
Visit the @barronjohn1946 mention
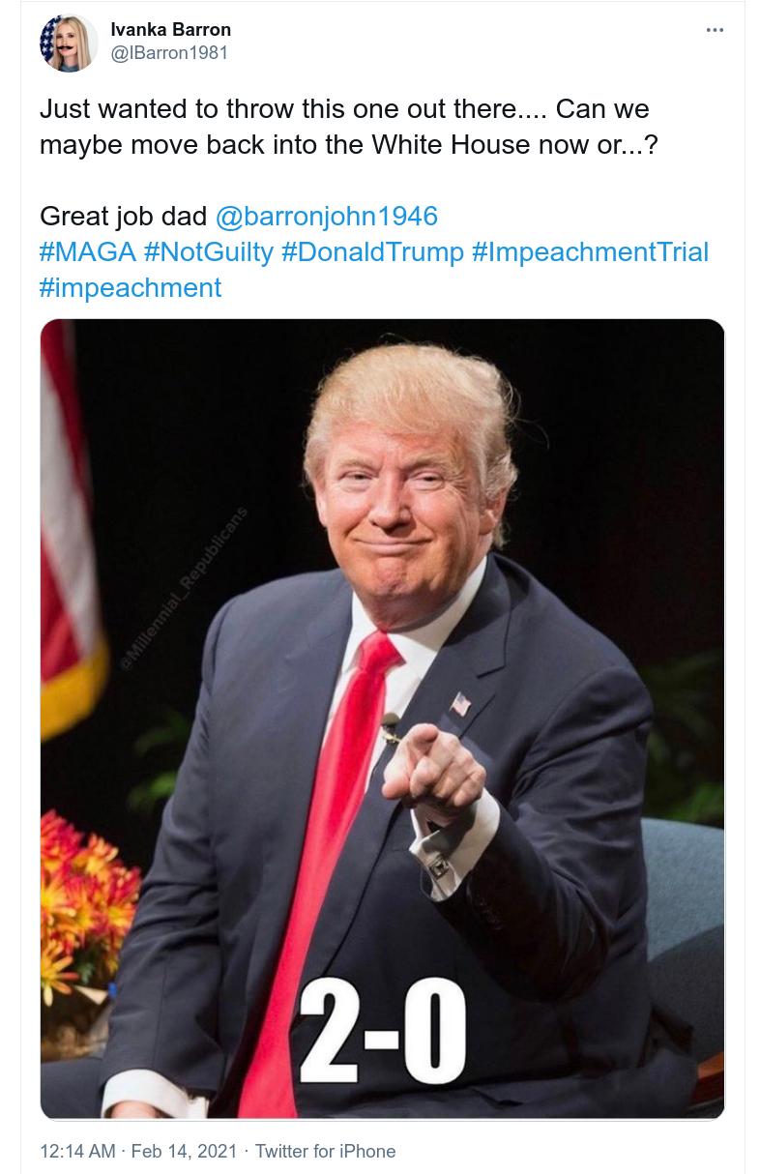coord(326,216)
